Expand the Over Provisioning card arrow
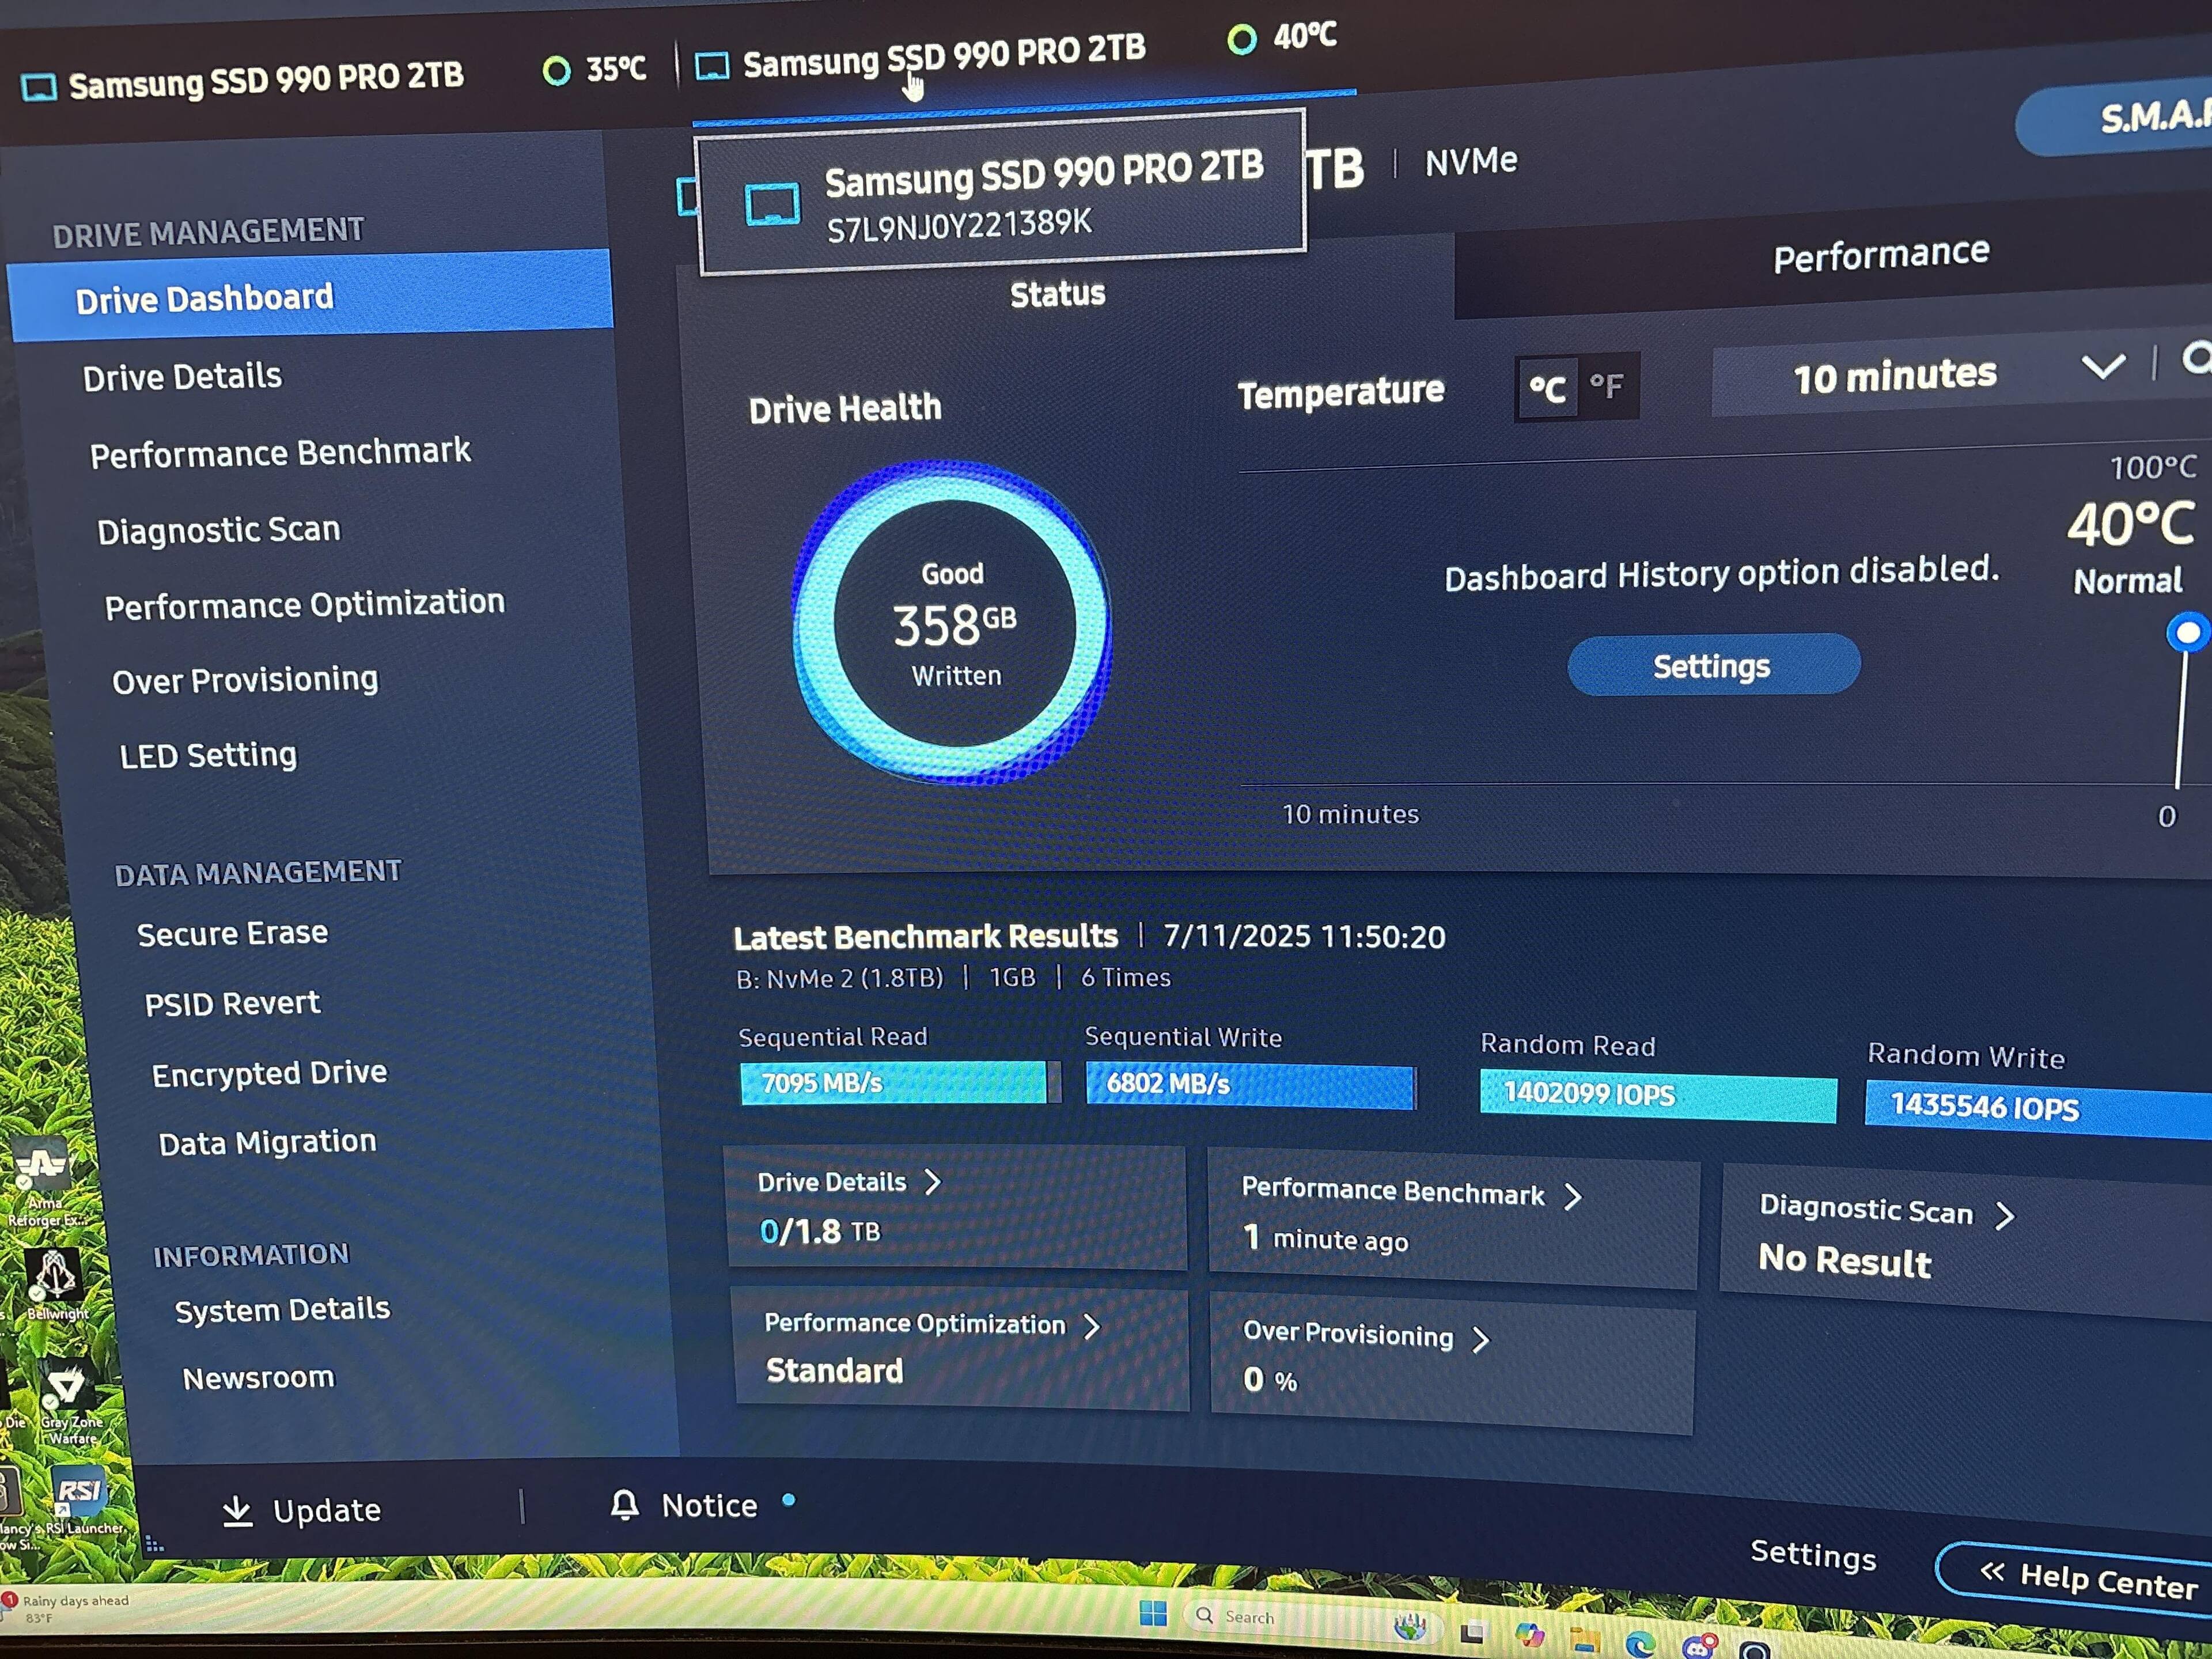The image size is (2212, 1659). point(1481,1339)
